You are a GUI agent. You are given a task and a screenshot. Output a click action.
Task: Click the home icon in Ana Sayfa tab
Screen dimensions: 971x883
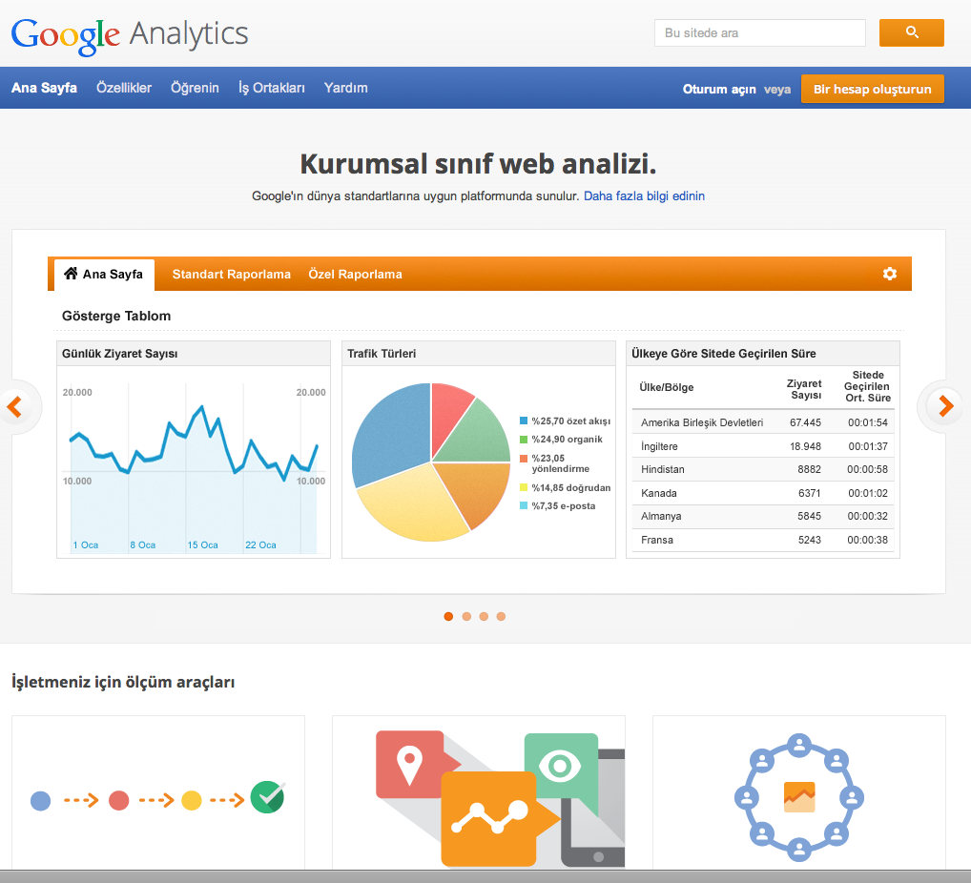(71, 273)
